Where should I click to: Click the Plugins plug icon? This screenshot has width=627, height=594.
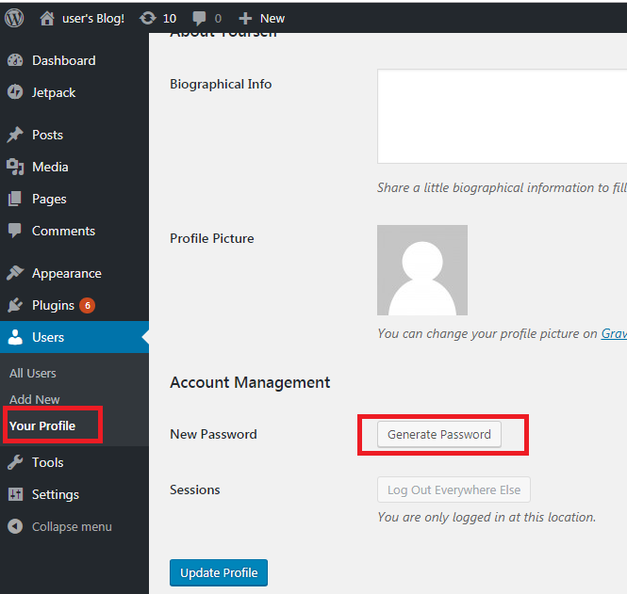pos(15,305)
